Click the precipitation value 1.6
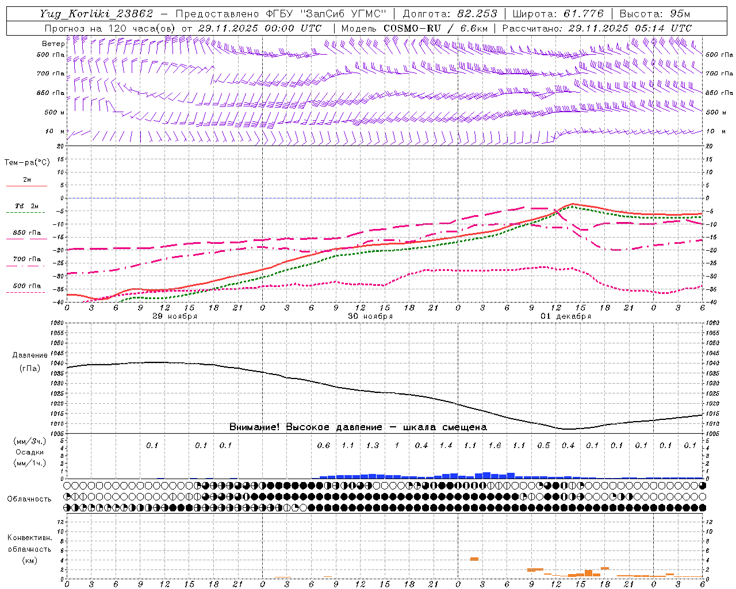The height and width of the screenshot is (589, 736). click(494, 445)
